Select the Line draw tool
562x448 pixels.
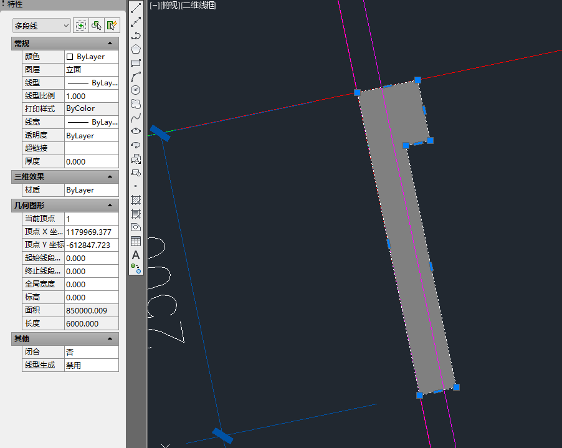(136, 8)
